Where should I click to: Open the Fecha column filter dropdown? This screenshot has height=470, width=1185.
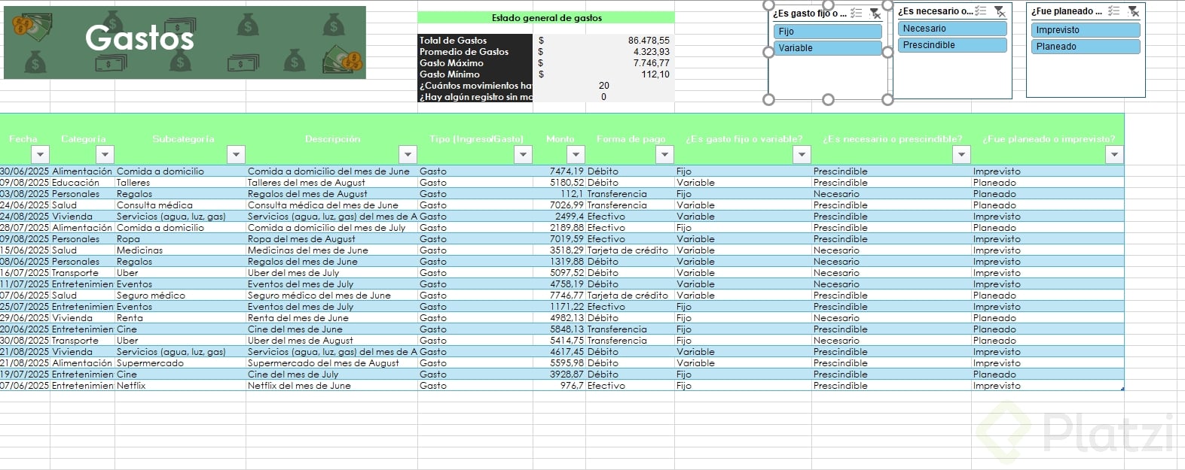pyautogui.click(x=41, y=155)
